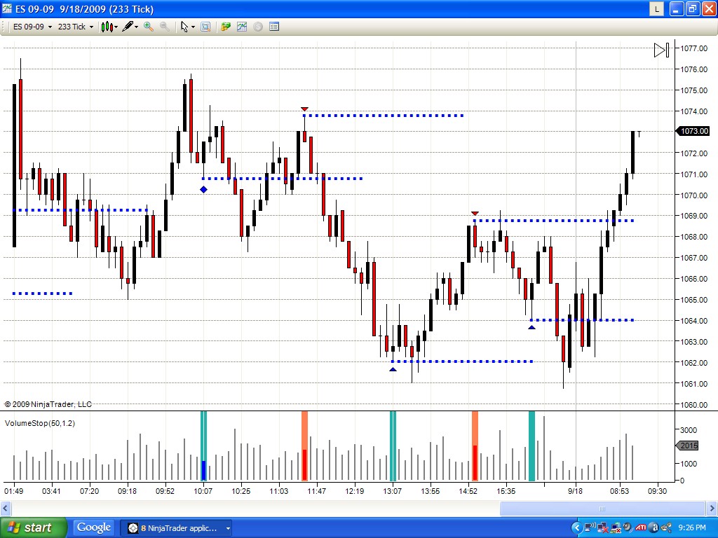The width and height of the screenshot is (718, 538).
Task: Click the greyed-out strategies coin icon
Action: [258, 27]
